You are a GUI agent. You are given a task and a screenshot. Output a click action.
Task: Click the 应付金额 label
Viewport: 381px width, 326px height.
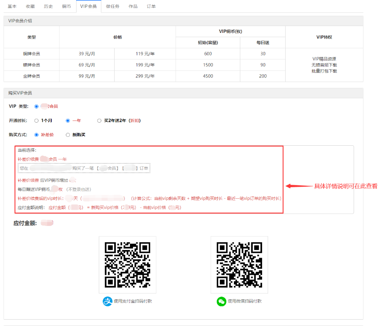tap(25, 223)
